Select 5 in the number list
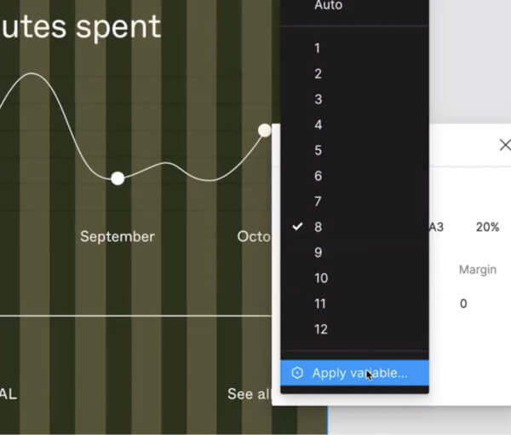The height and width of the screenshot is (435, 511). 318,151
